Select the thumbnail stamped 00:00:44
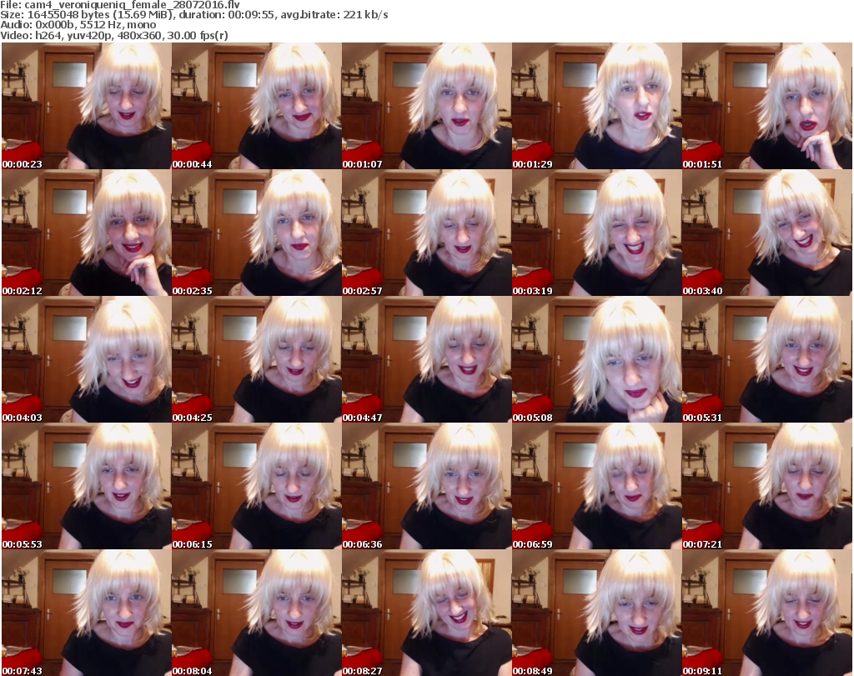The image size is (854, 676). point(257,106)
